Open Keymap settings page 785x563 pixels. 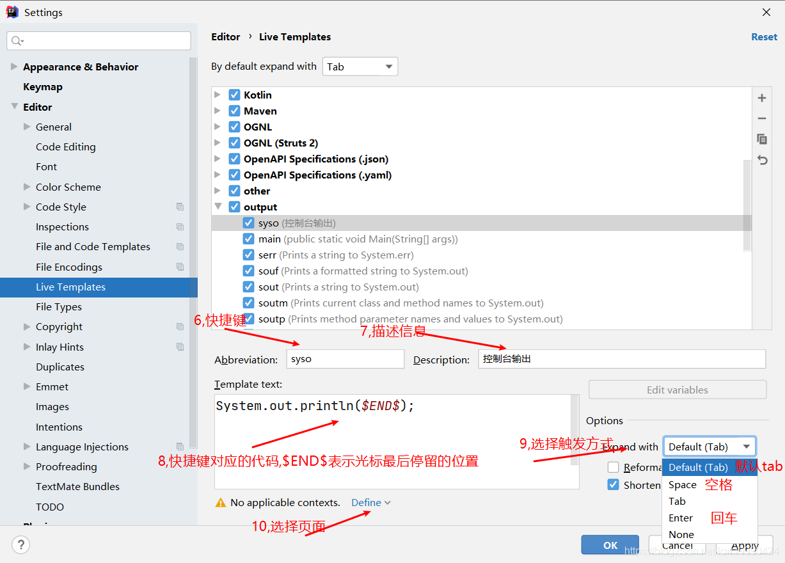click(x=43, y=87)
